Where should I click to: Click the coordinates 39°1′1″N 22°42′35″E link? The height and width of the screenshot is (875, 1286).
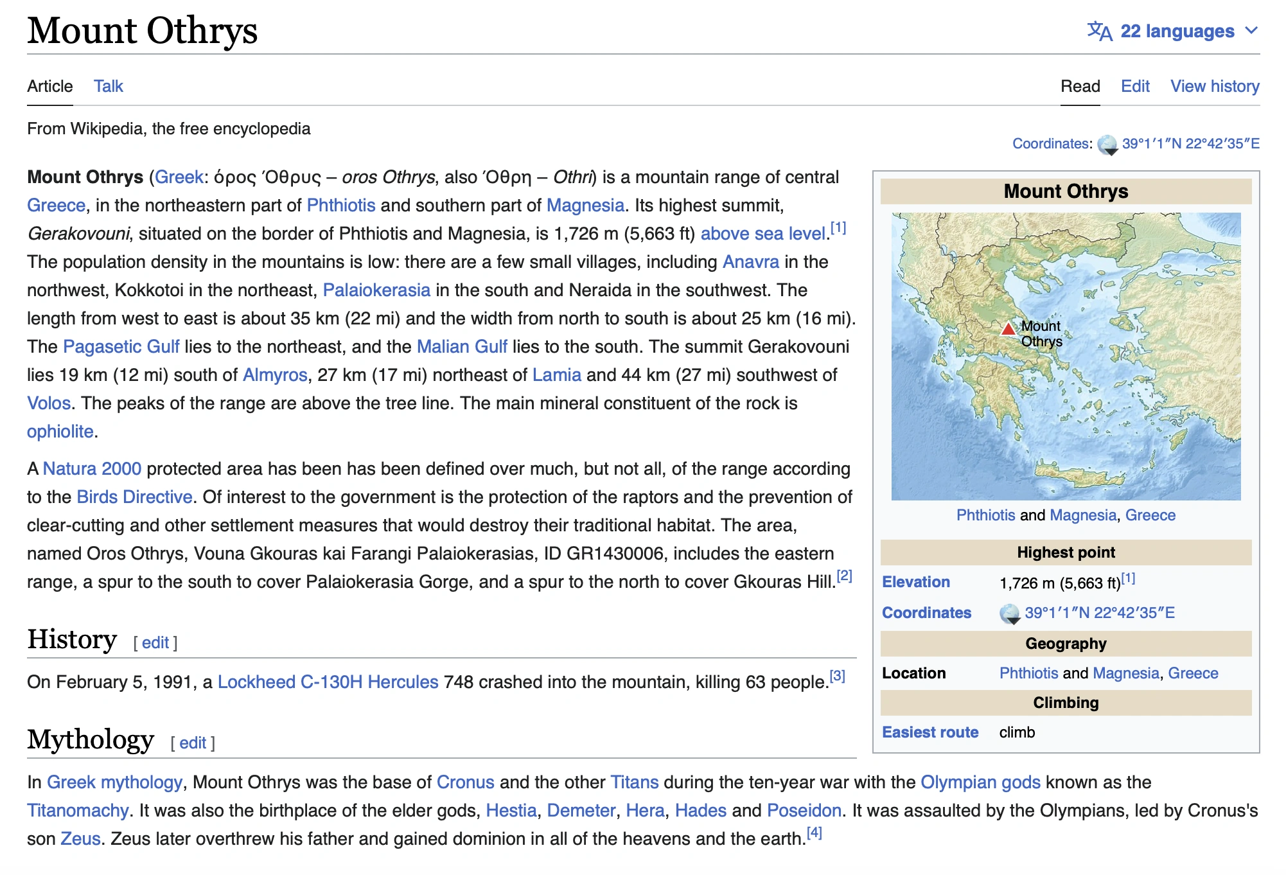pos(1190,143)
